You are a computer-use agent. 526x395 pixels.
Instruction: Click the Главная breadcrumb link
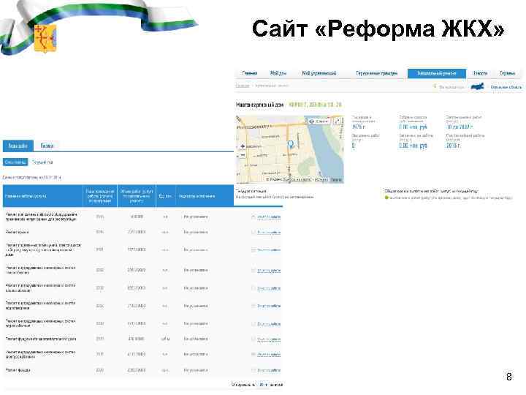(243, 86)
